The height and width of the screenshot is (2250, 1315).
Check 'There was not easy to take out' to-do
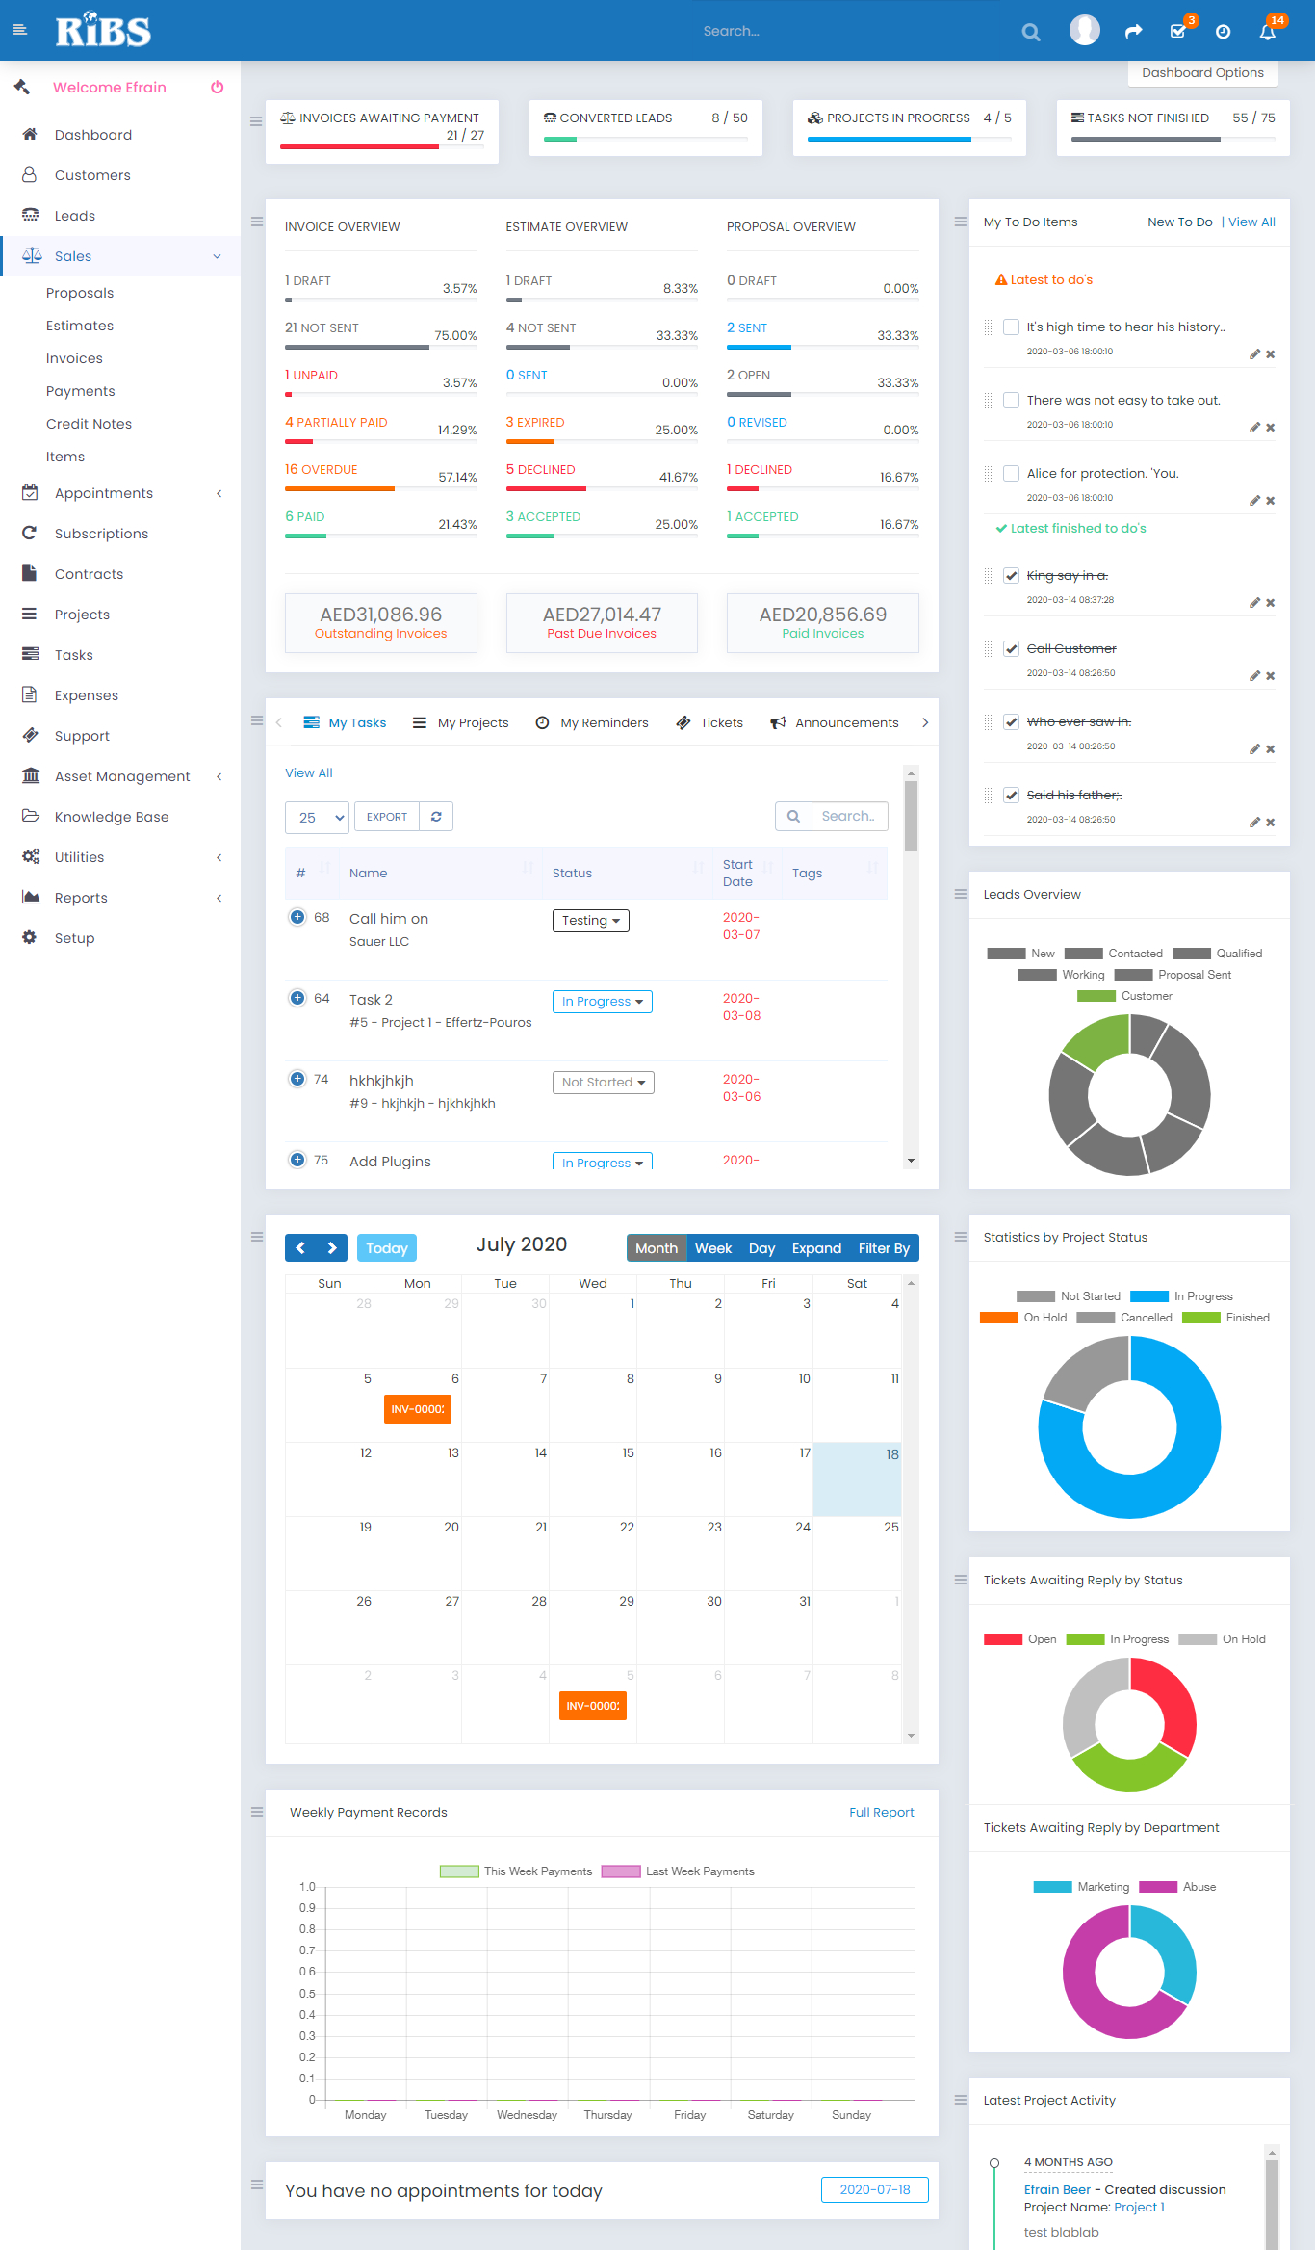[1011, 400]
